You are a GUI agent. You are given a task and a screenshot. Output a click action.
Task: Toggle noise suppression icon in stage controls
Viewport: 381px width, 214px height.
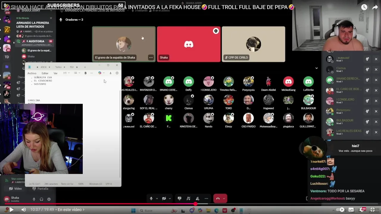pos(188,199)
